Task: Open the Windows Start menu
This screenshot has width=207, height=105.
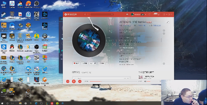Action: click(x=2, y=103)
